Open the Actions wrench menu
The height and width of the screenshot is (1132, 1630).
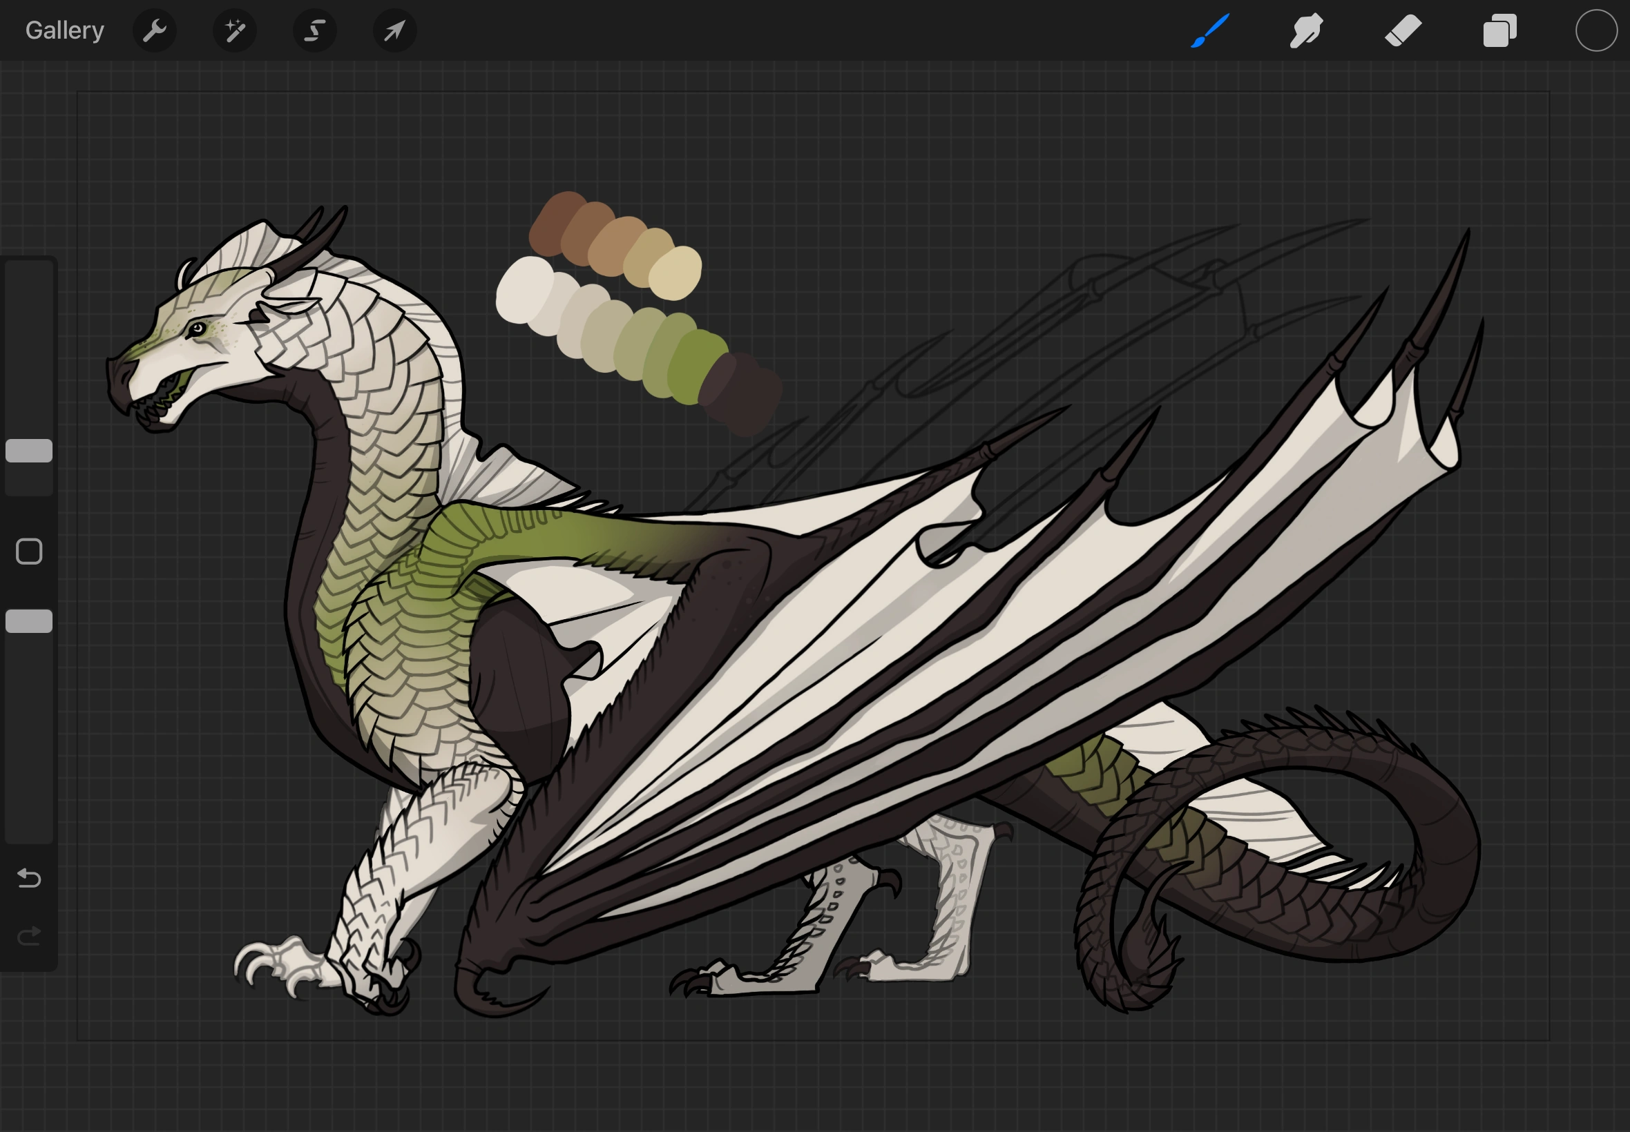click(154, 30)
